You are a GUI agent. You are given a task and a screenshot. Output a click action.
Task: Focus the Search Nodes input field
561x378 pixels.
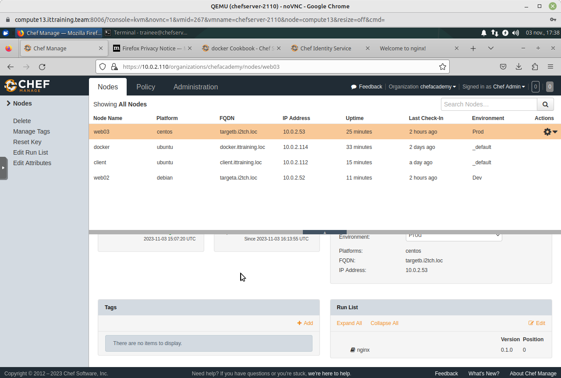click(489, 104)
